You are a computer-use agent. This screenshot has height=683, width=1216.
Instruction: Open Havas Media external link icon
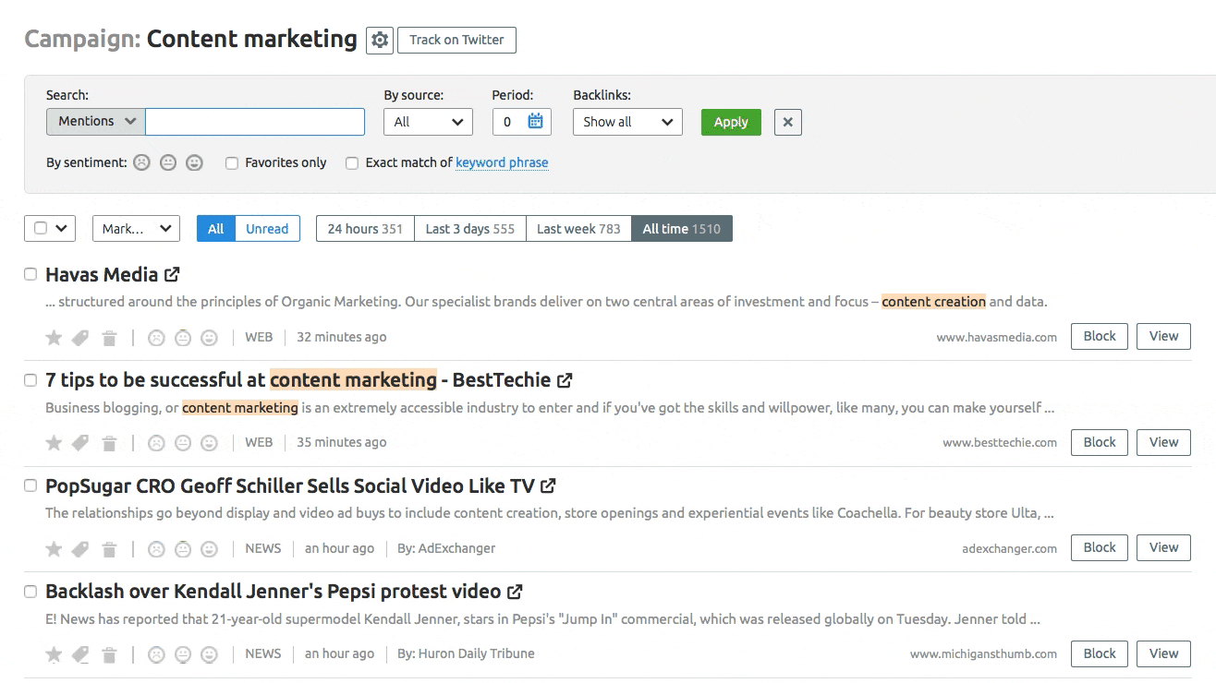coord(172,274)
